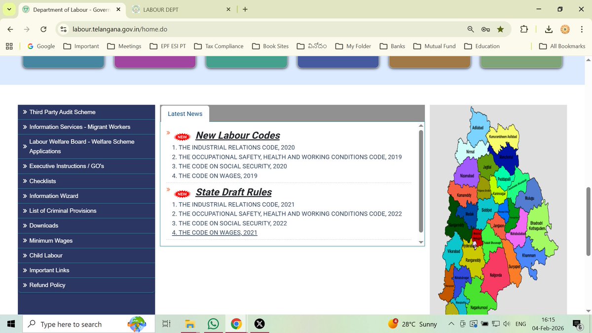Viewport: 592px width, 333px height.
Task: Open The Code on Social Security, 2020
Action: [x=229, y=166]
